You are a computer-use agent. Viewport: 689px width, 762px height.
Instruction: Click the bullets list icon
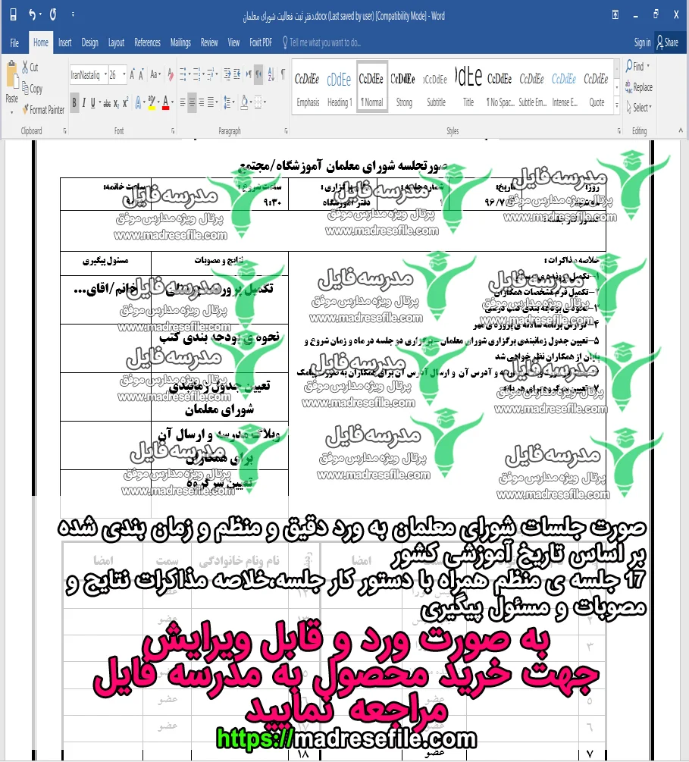pos(183,75)
